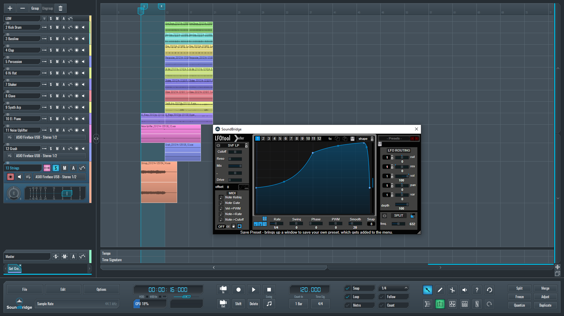Solo the Kick Drum track
564x316 pixels.
tap(51, 27)
